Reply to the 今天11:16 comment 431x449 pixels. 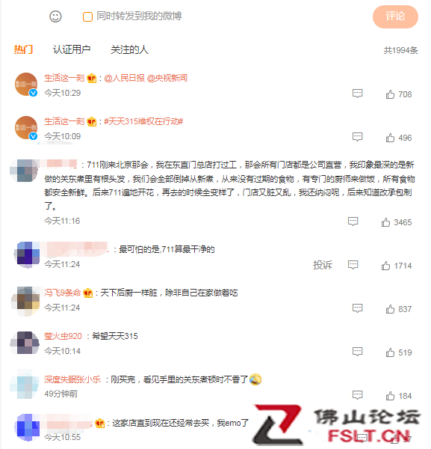point(353,222)
